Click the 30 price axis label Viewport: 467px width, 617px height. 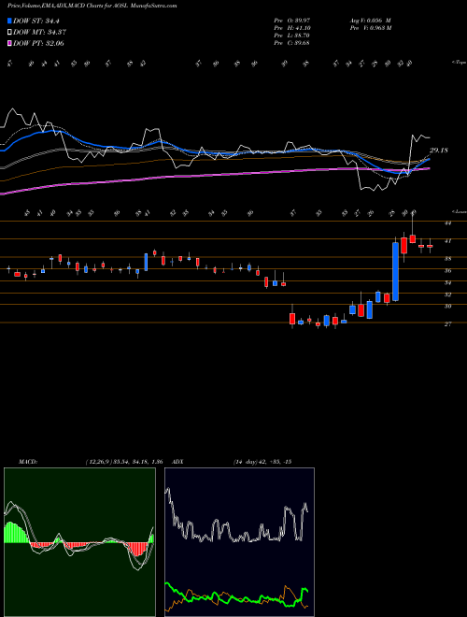447,306
